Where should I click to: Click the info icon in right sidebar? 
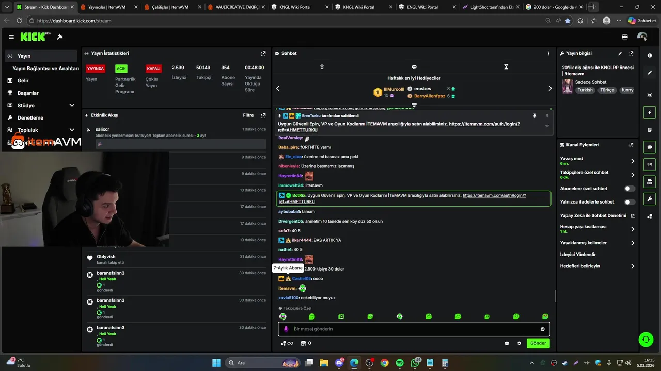pos(650,55)
